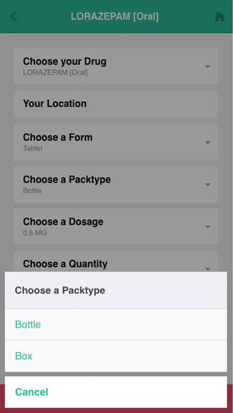Expand the Choose your Drug dropdown arrow
The width and height of the screenshot is (233, 413).
207,66
